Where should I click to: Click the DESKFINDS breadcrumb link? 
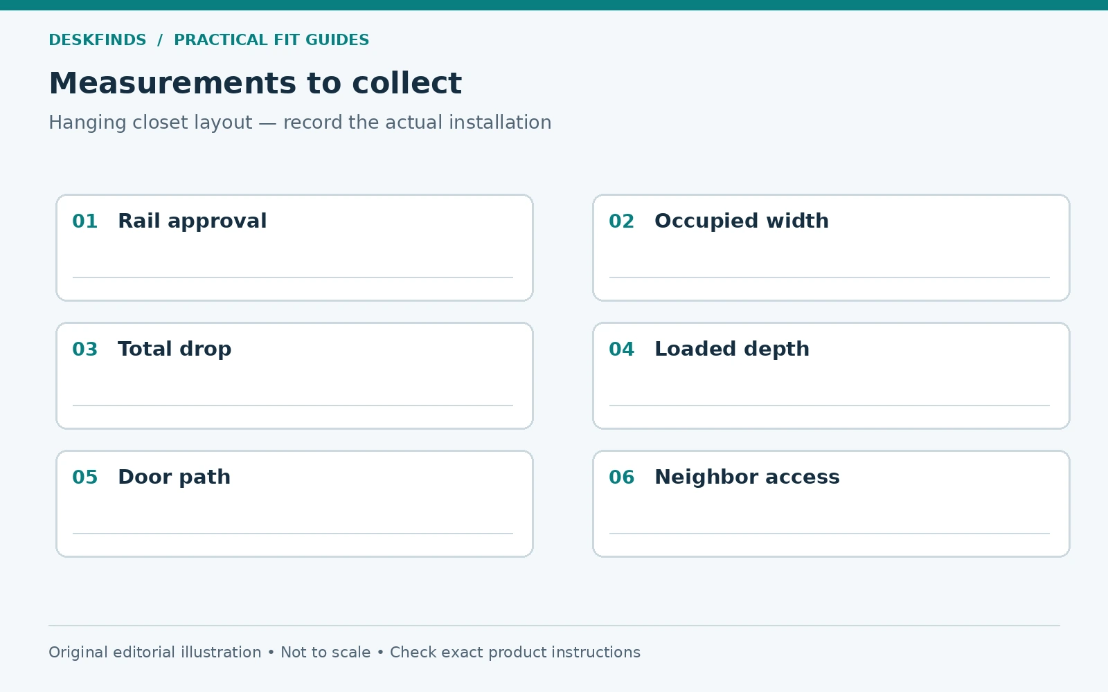point(98,40)
